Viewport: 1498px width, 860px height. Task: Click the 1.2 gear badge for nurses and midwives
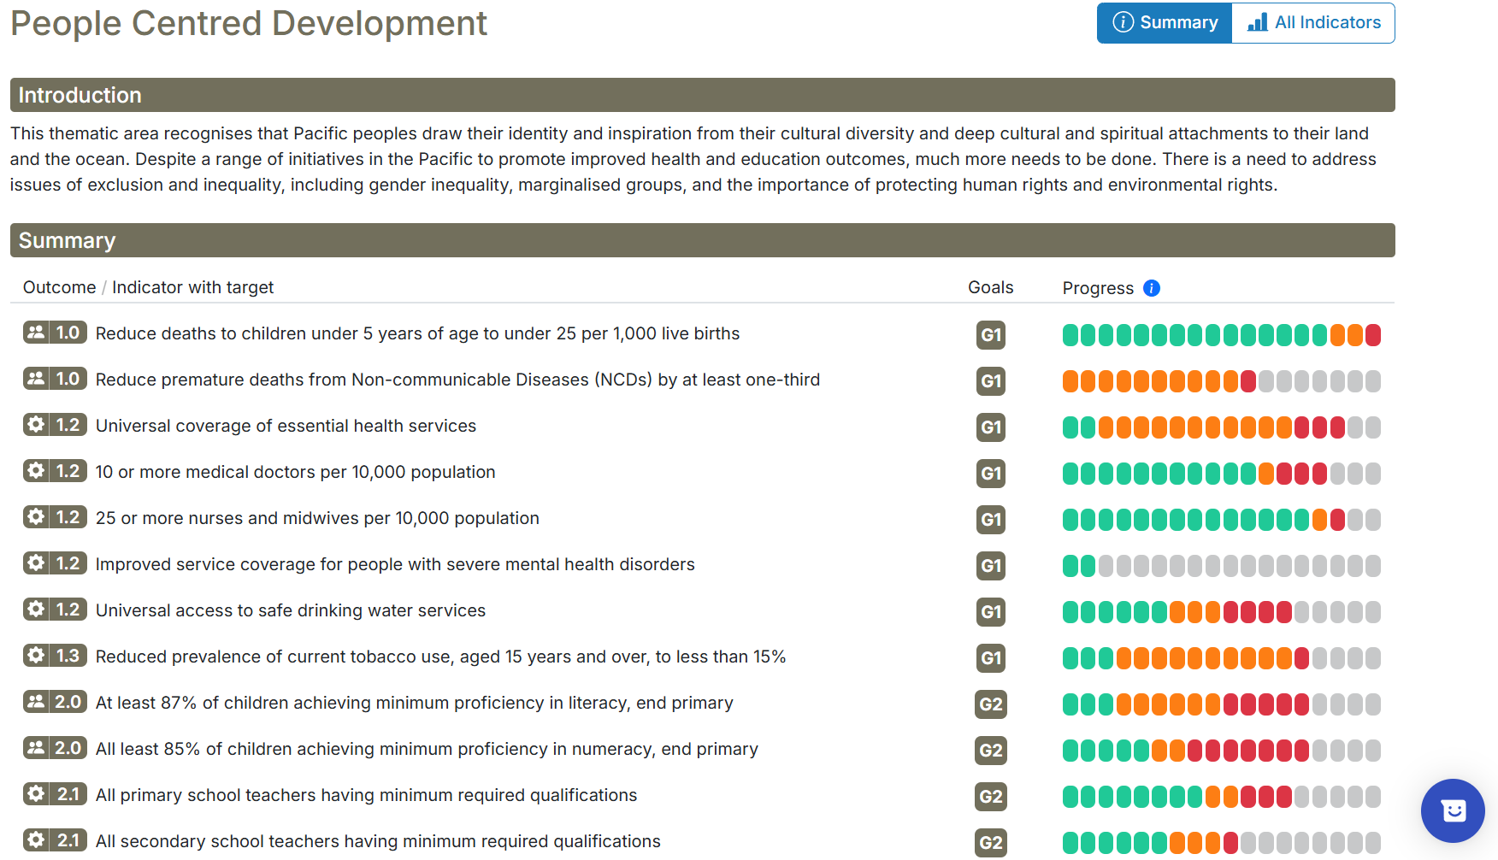click(55, 517)
